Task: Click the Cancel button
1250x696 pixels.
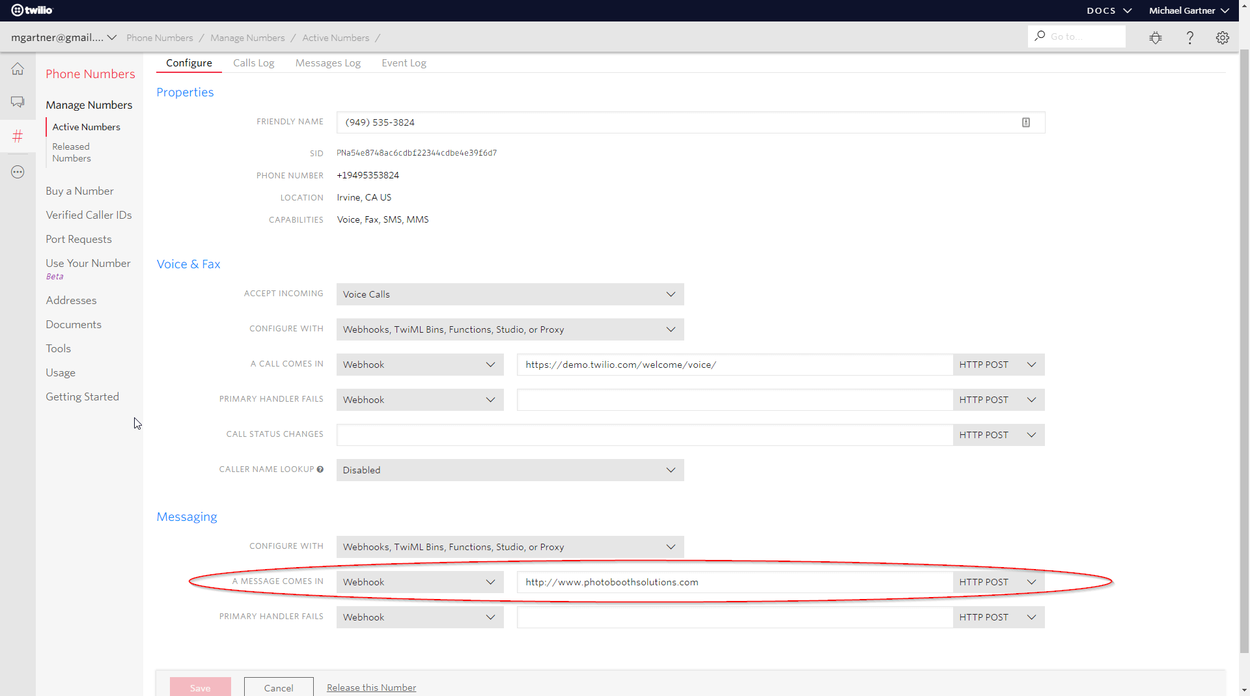Action: 279,688
